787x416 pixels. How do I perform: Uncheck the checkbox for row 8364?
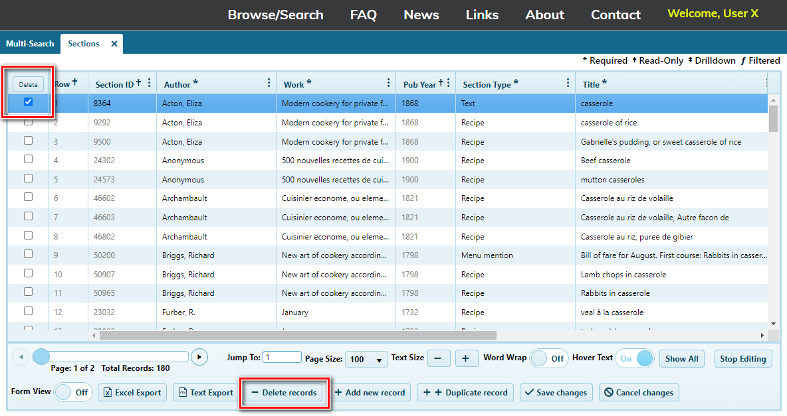[28, 102]
